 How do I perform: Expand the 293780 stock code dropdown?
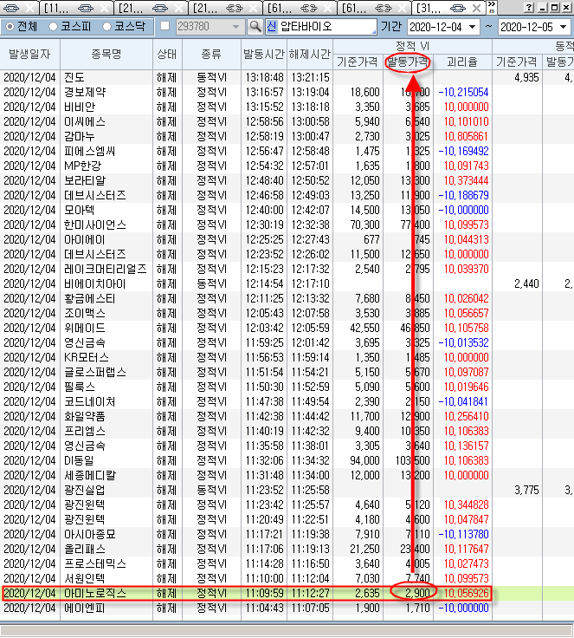[237, 27]
